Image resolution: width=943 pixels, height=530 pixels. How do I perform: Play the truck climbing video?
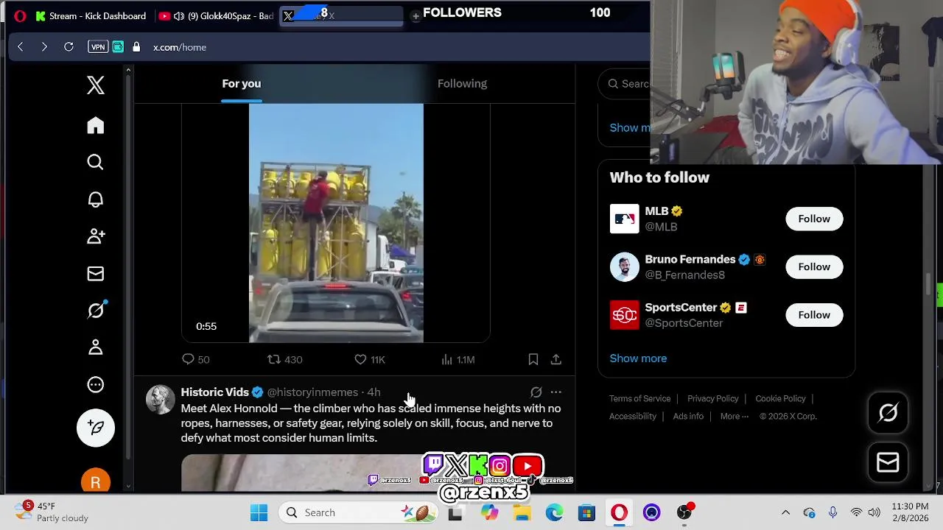point(336,223)
